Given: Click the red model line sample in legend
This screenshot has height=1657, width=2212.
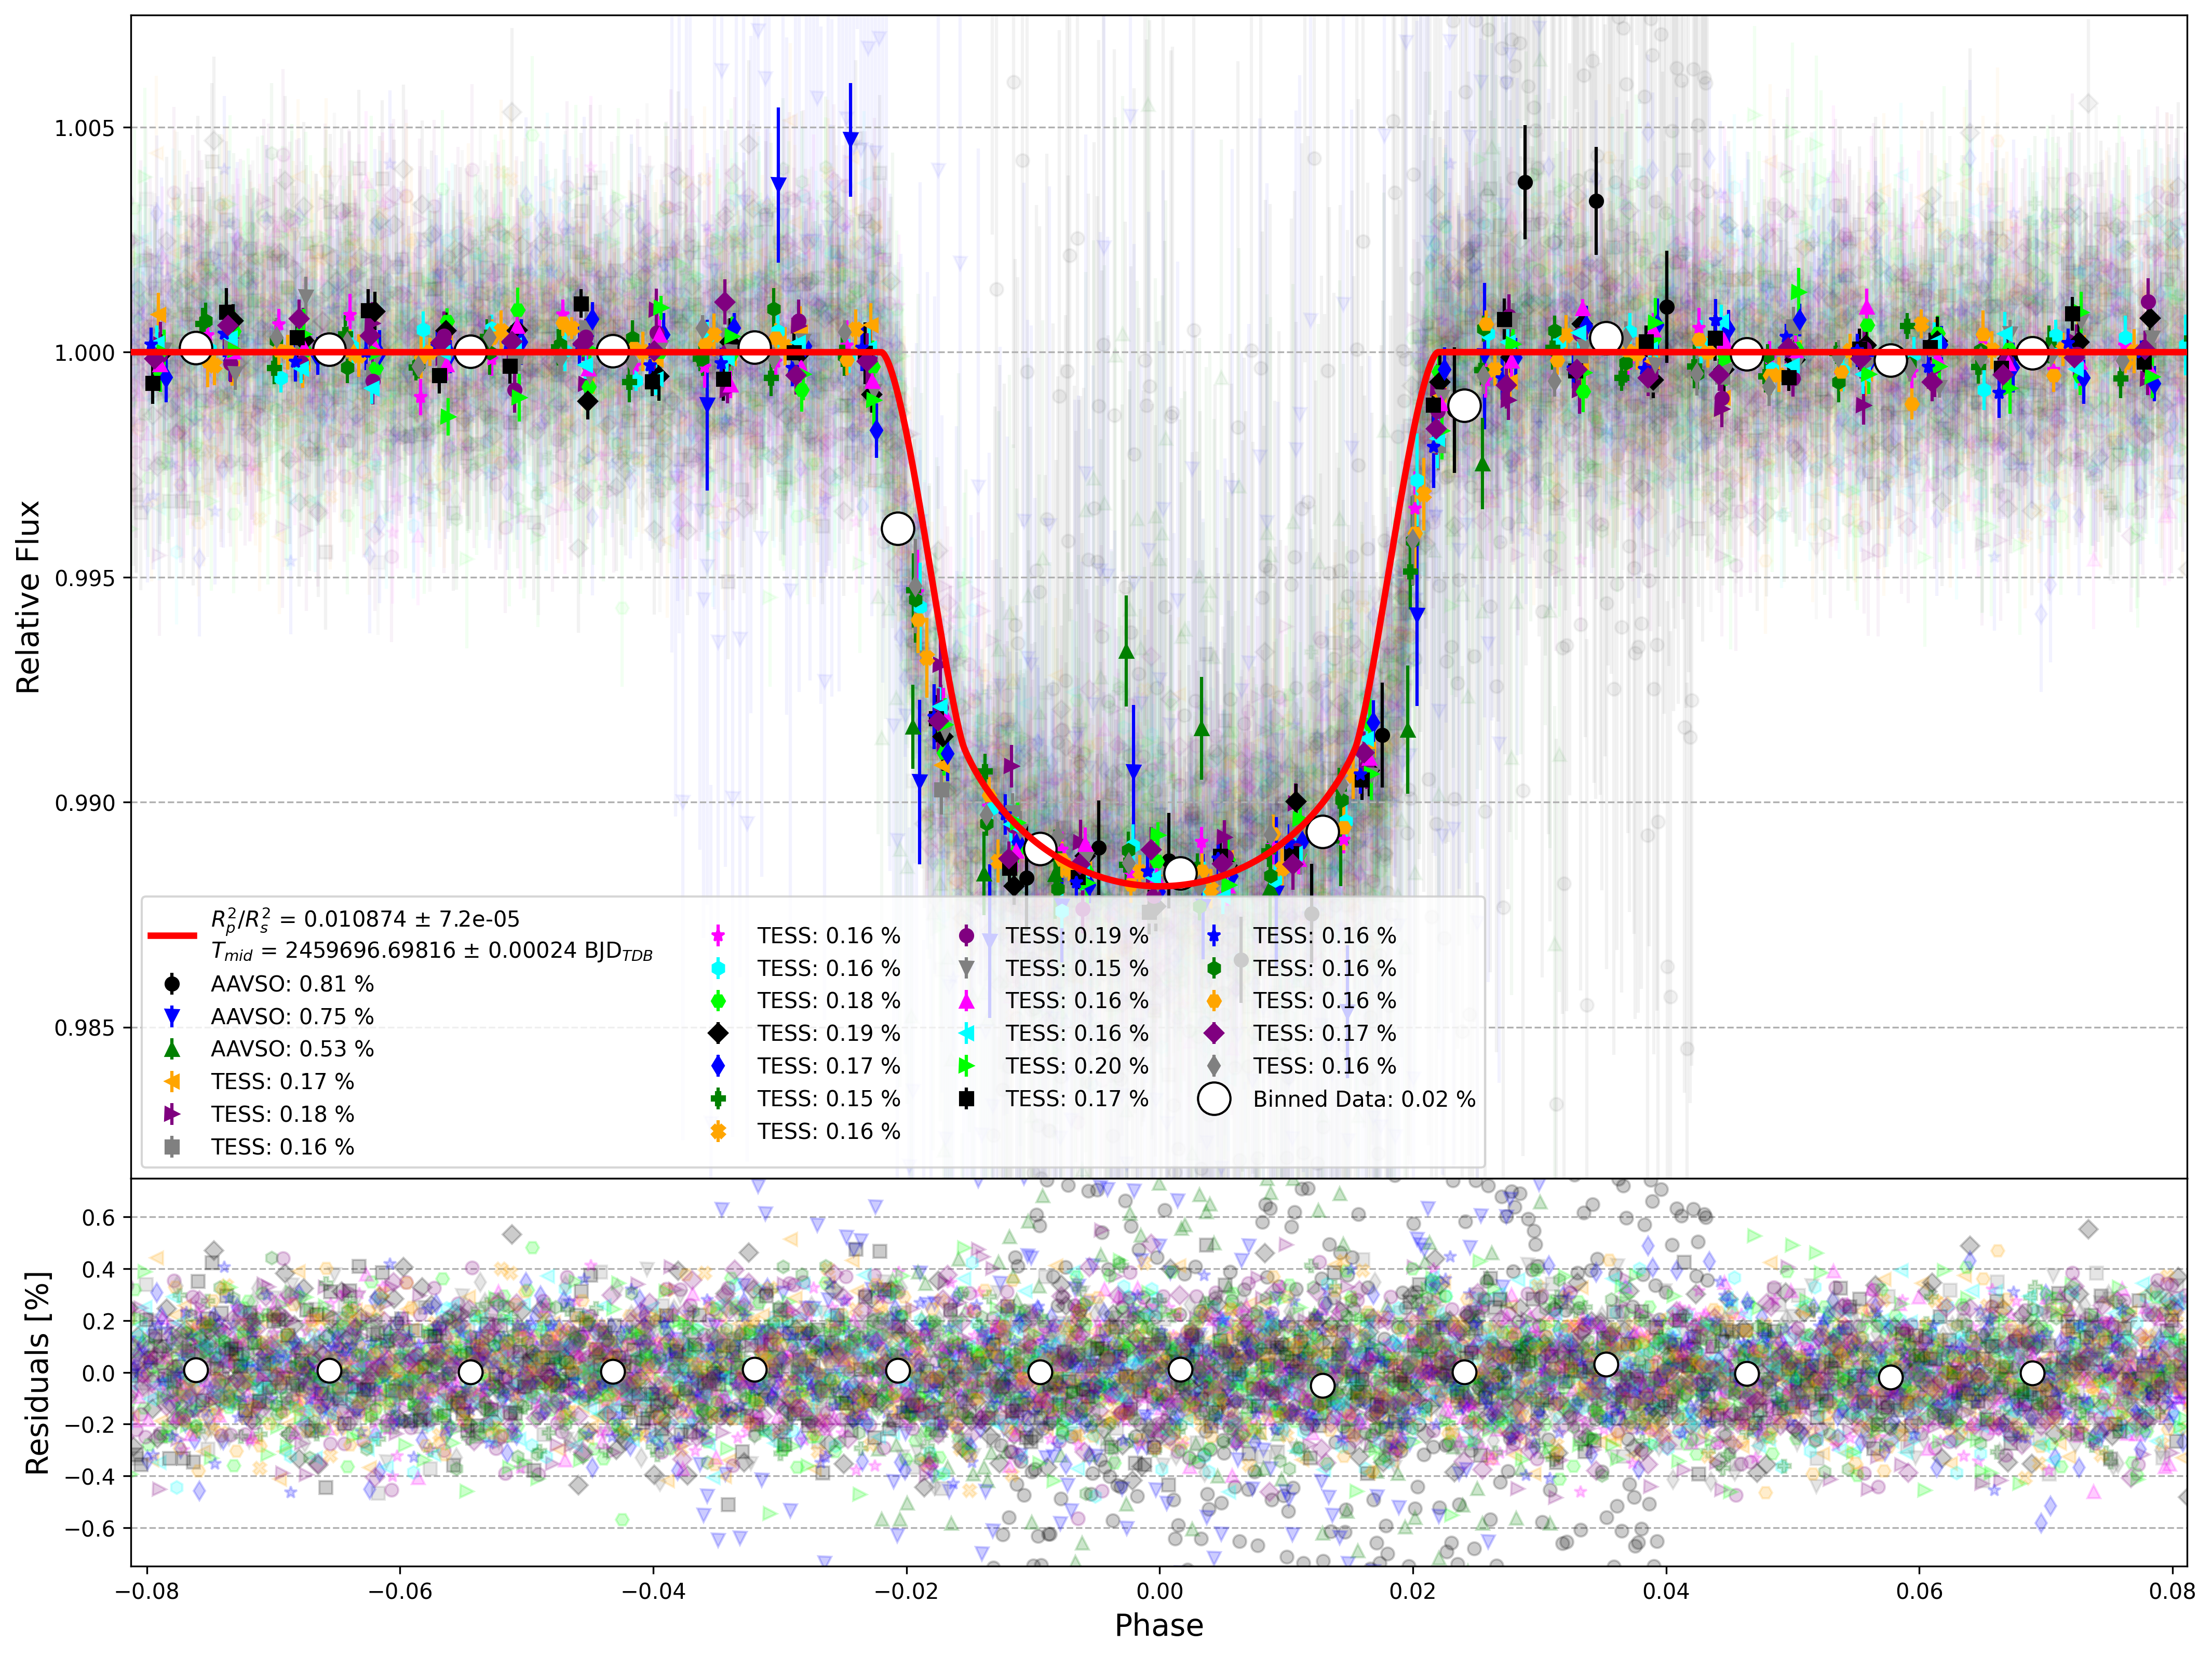Looking at the screenshot, I should tap(172, 936).
